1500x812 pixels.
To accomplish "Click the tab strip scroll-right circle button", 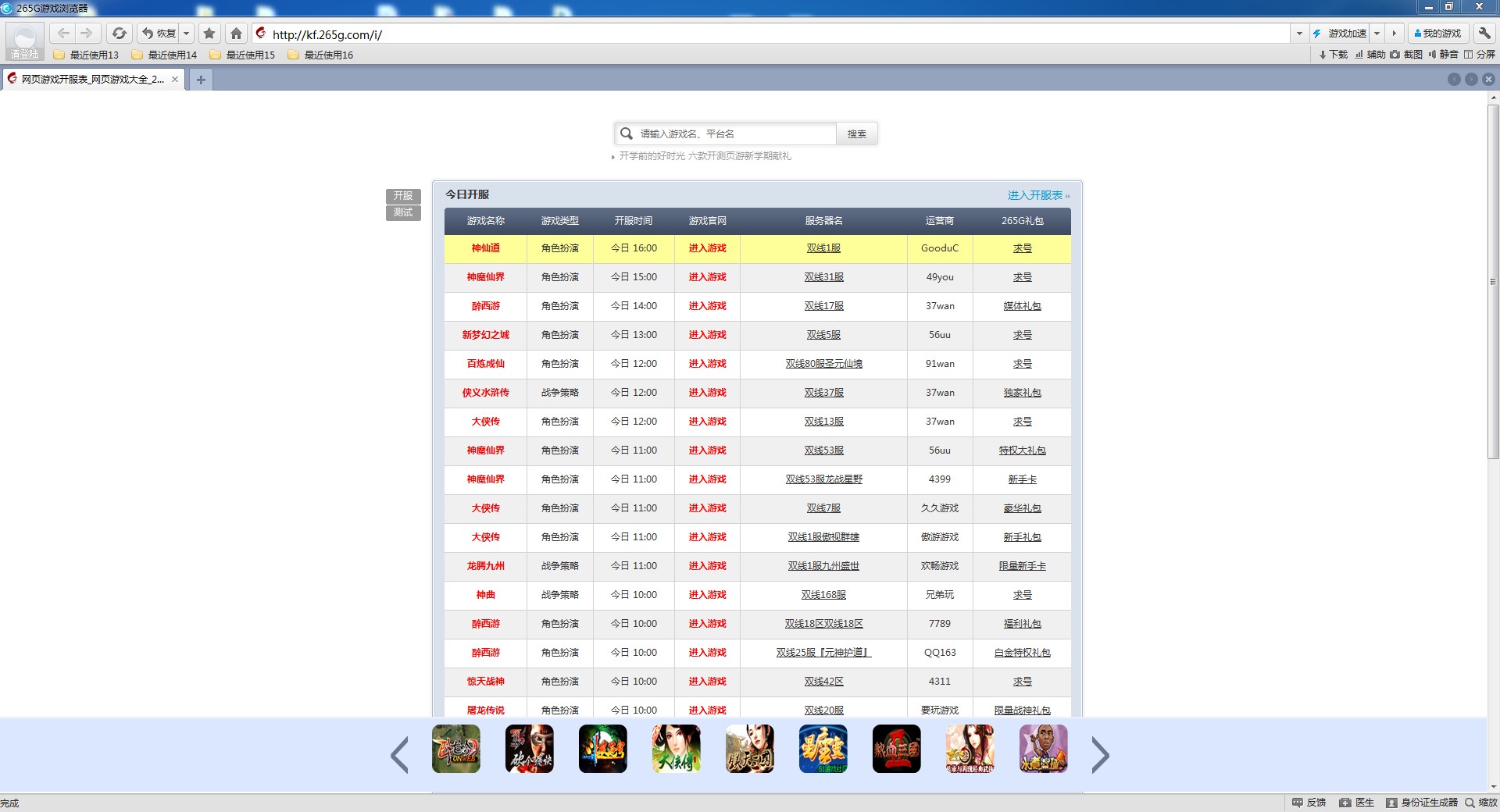I will pyautogui.click(x=1471, y=80).
